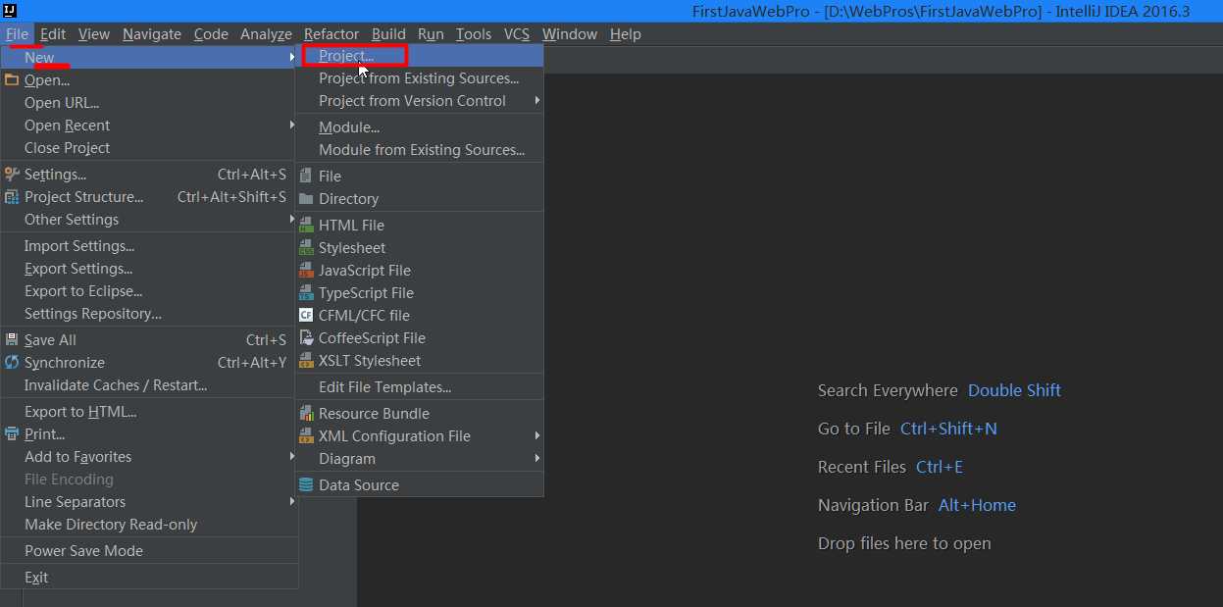Click the Data Source database icon
This screenshot has width=1223, height=607.
(306, 485)
